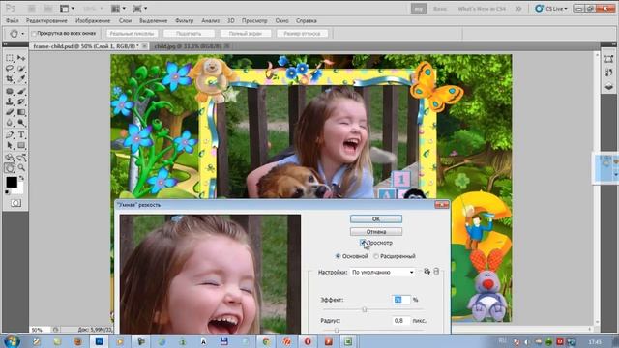
Task: Click the Эффект percentage input field
Action: pos(401,300)
